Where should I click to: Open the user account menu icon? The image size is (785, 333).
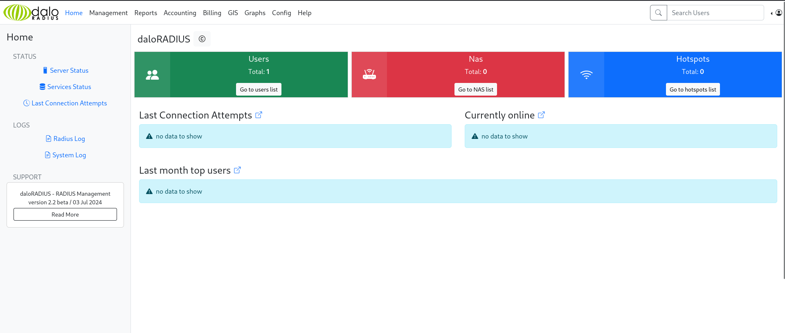click(778, 13)
